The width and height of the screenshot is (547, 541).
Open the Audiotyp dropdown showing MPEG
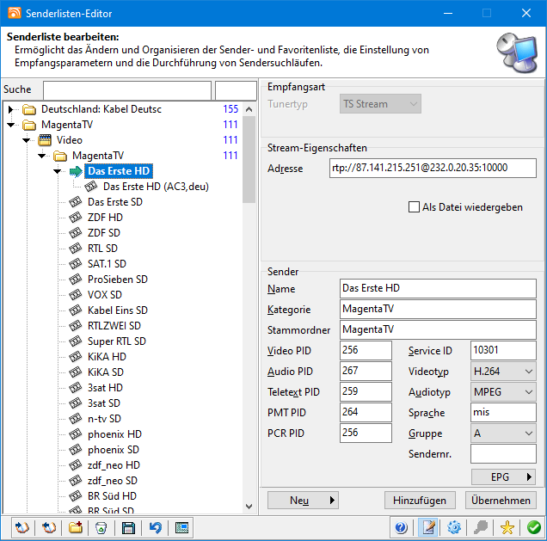click(x=503, y=392)
